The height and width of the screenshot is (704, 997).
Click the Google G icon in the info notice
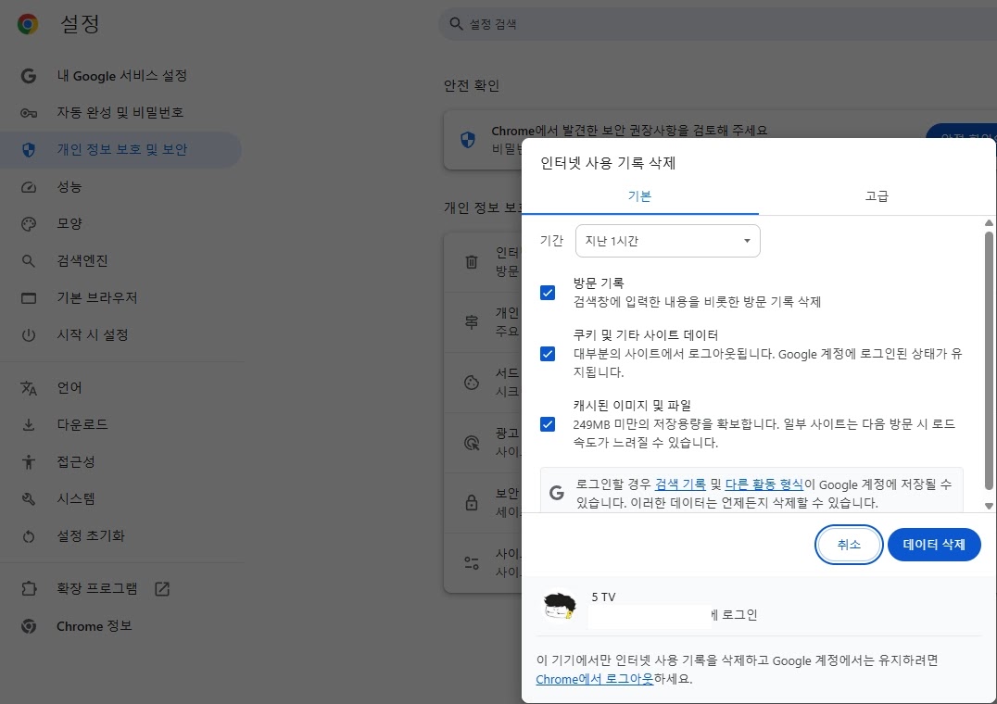click(x=557, y=493)
